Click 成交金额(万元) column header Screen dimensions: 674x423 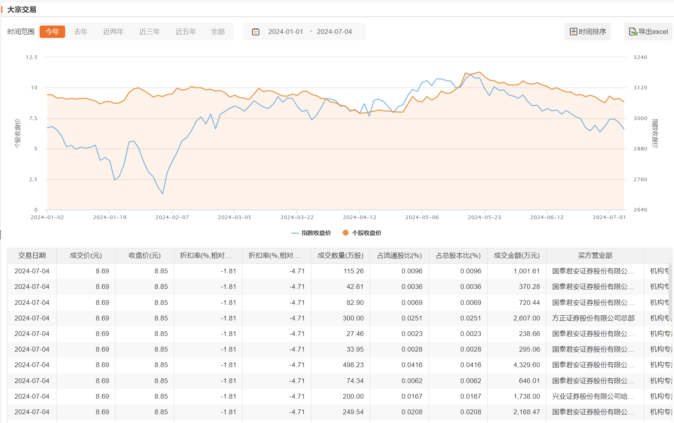click(516, 255)
